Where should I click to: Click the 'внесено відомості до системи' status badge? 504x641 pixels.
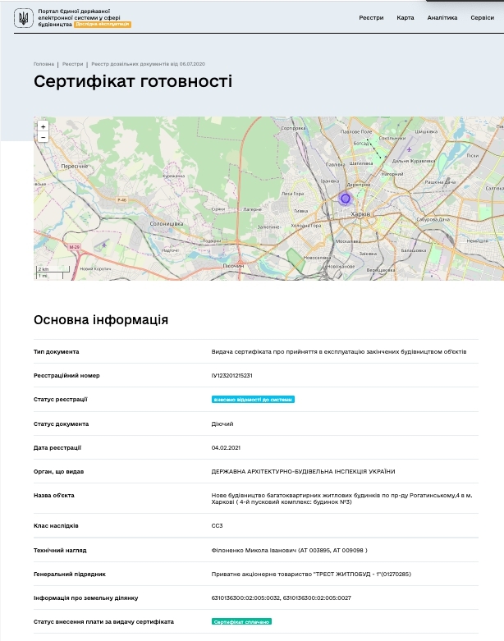253,400
